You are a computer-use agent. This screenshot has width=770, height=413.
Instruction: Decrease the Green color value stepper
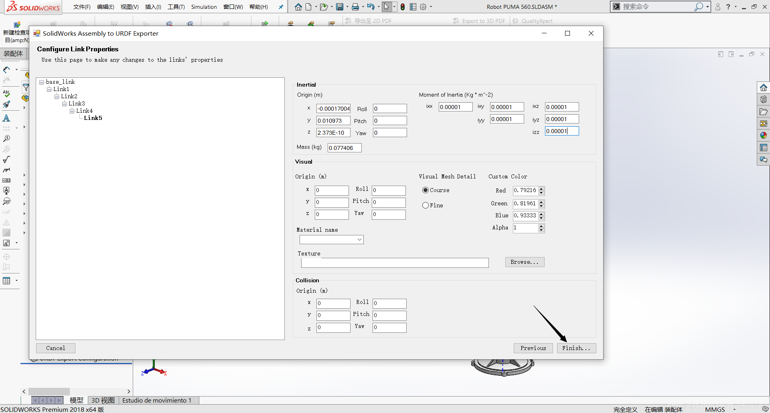point(541,206)
